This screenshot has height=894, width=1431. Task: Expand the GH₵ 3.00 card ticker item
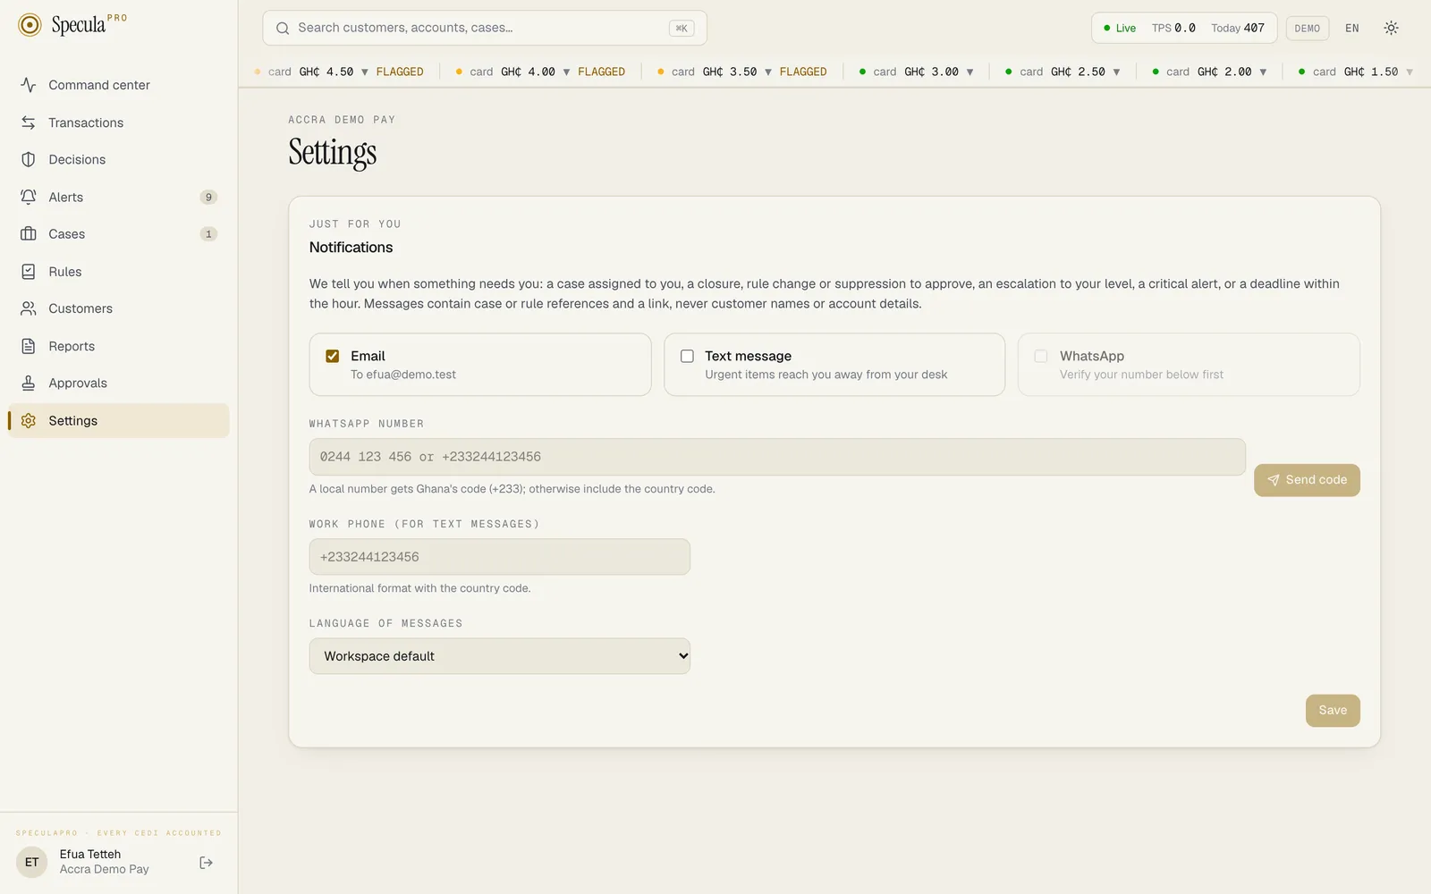pyautogui.click(x=916, y=72)
